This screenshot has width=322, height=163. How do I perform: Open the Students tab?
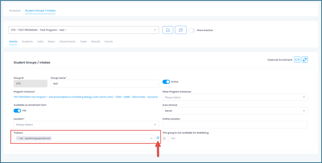27,42
